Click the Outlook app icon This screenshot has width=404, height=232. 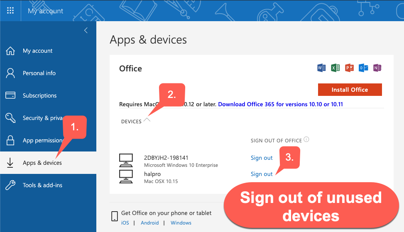(x=363, y=68)
